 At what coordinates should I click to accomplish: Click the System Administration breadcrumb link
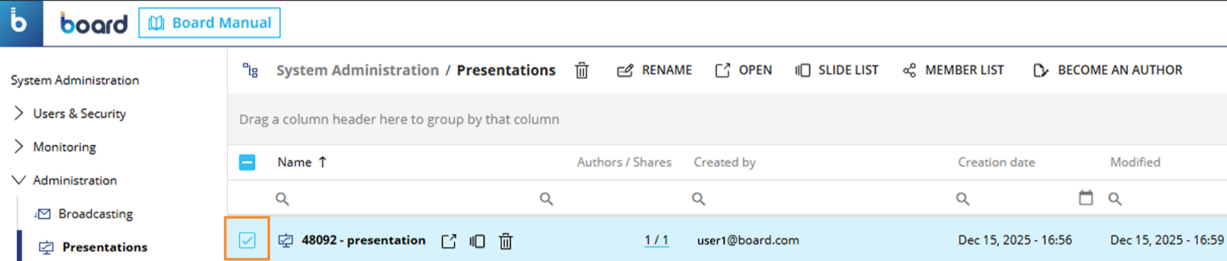pos(357,70)
